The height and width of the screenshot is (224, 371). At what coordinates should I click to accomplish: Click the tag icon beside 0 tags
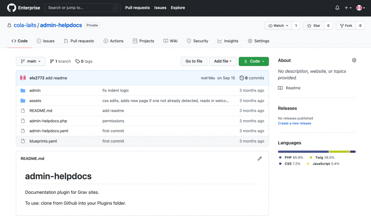tap(78, 62)
